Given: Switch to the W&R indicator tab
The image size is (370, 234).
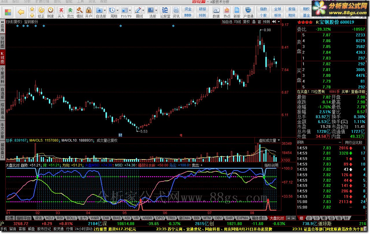Looking at the screenshot, I should coord(95,218).
